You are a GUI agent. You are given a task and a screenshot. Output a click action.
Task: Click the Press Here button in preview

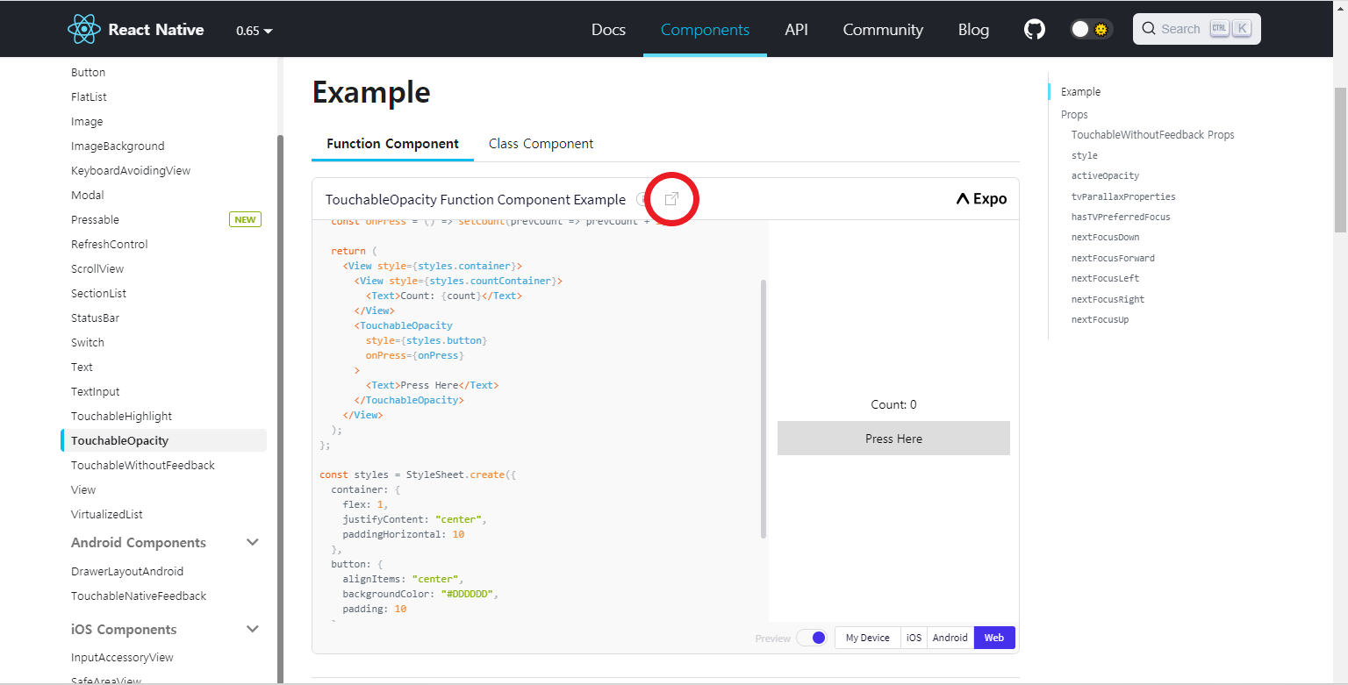click(893, 439)
